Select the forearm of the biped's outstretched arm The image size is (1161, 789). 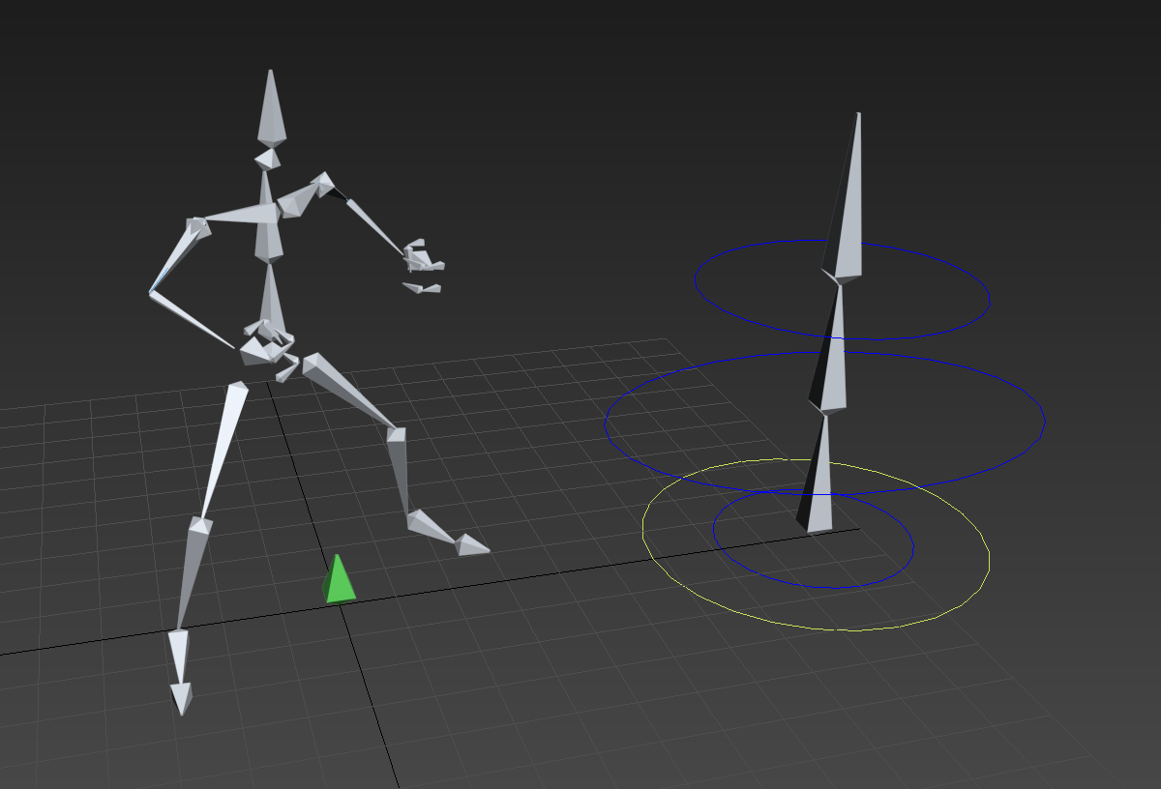point(375,227)
